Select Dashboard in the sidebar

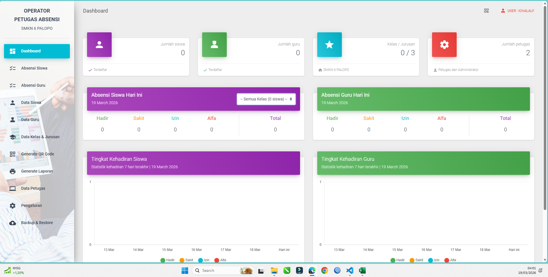click(x=37, y=51)
